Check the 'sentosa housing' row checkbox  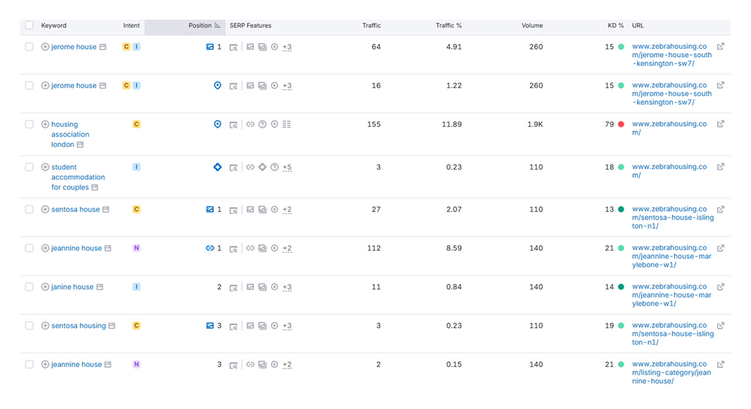pos(29,326)
